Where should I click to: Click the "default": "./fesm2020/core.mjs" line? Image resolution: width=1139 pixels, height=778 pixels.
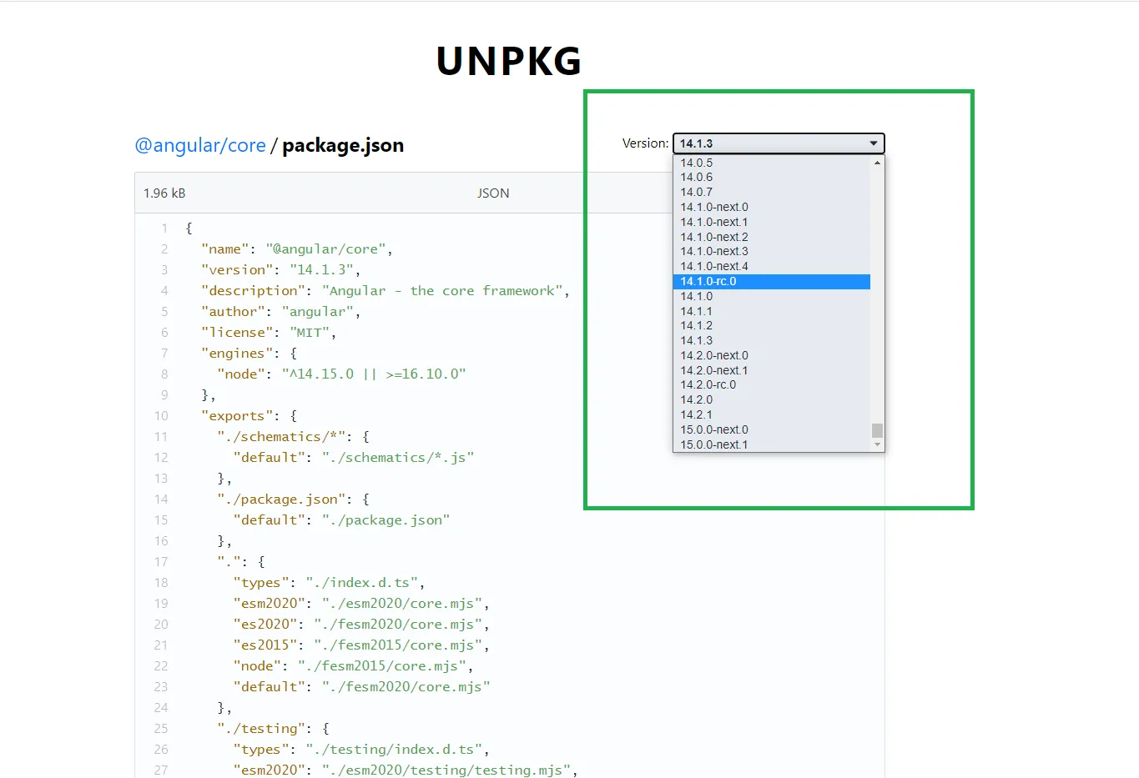pyautogui.click(x=362, y=687)
